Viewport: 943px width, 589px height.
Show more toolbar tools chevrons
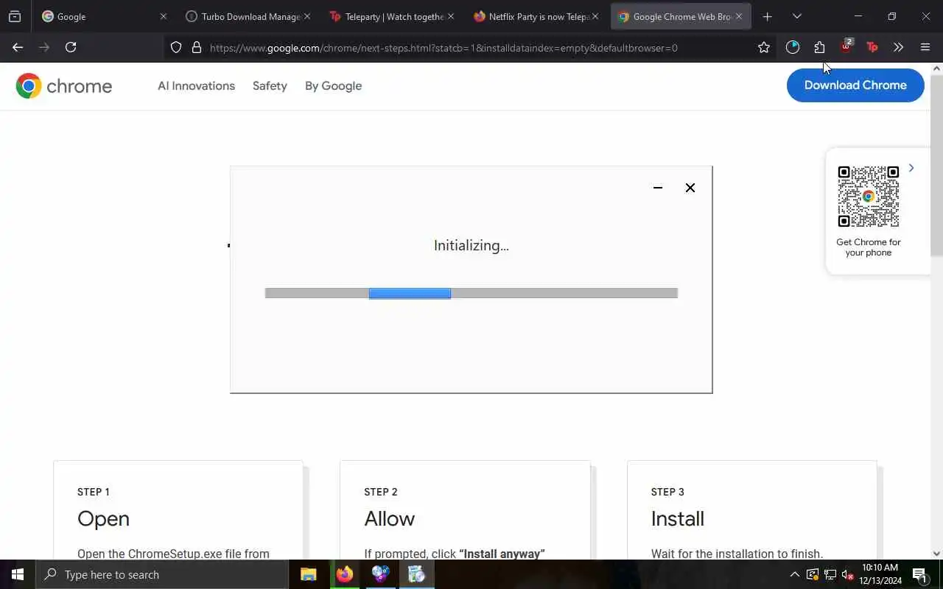pyautogui.click(x=898, y=47)
